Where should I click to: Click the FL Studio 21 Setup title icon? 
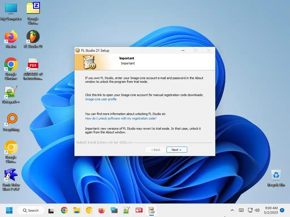(78, 50)
